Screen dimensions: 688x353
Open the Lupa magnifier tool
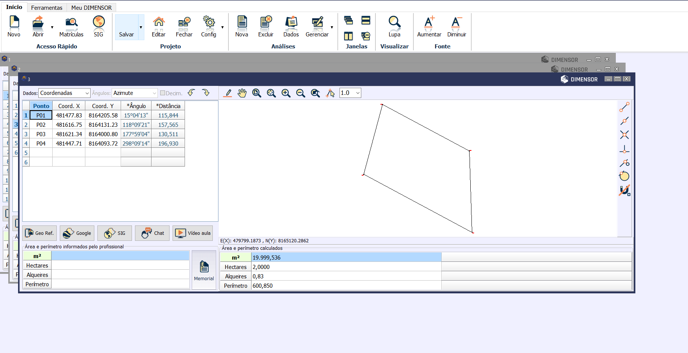394,26
